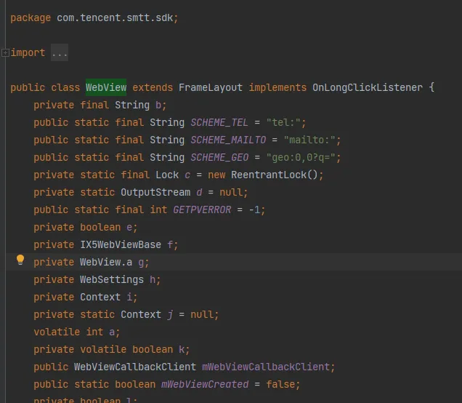Click the GETPVERROR constant
This screenshot has width=462, height=403.
202,210
